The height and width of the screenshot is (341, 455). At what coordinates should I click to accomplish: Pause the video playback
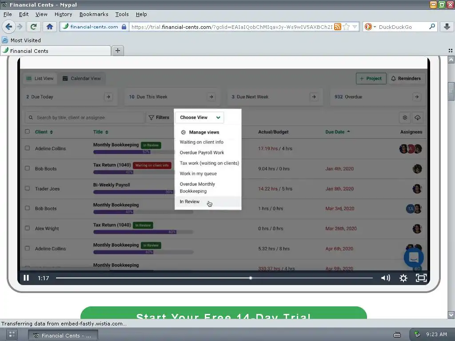pyautogui.click(x=26, y=278)
